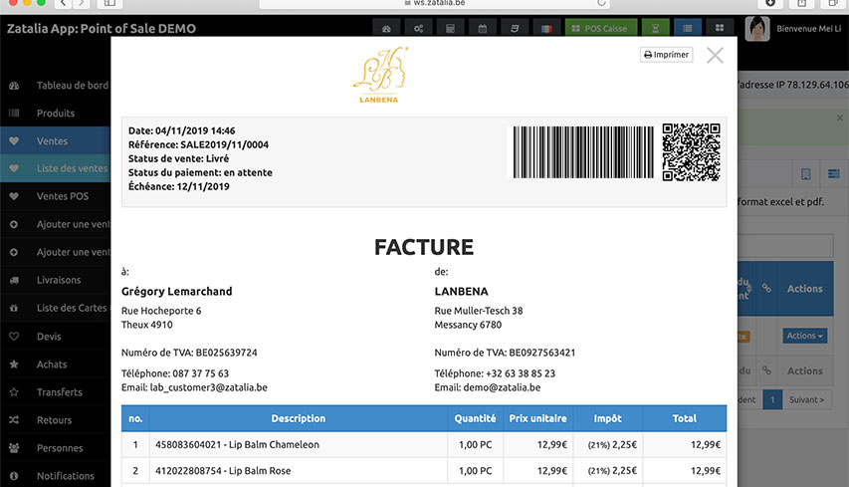849x487 pixels.
Task: Click the Référence SALE2019/11/0004 text
Action: (x=198, y=144)
